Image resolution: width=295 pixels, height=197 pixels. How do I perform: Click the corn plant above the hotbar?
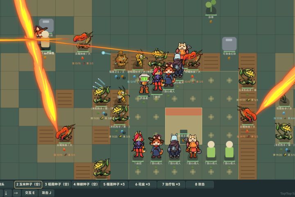pos(102,168)
